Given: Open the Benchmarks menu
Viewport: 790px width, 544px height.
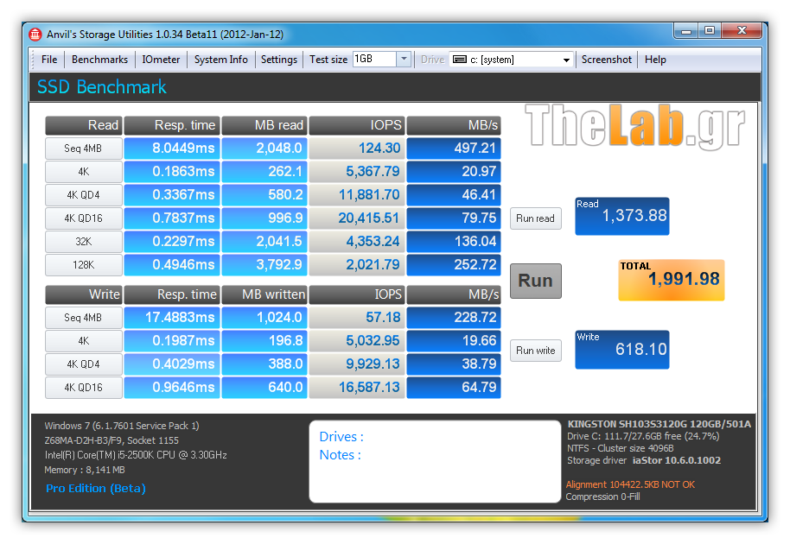Looking at the screenshot, I should [x=99, y=60].
